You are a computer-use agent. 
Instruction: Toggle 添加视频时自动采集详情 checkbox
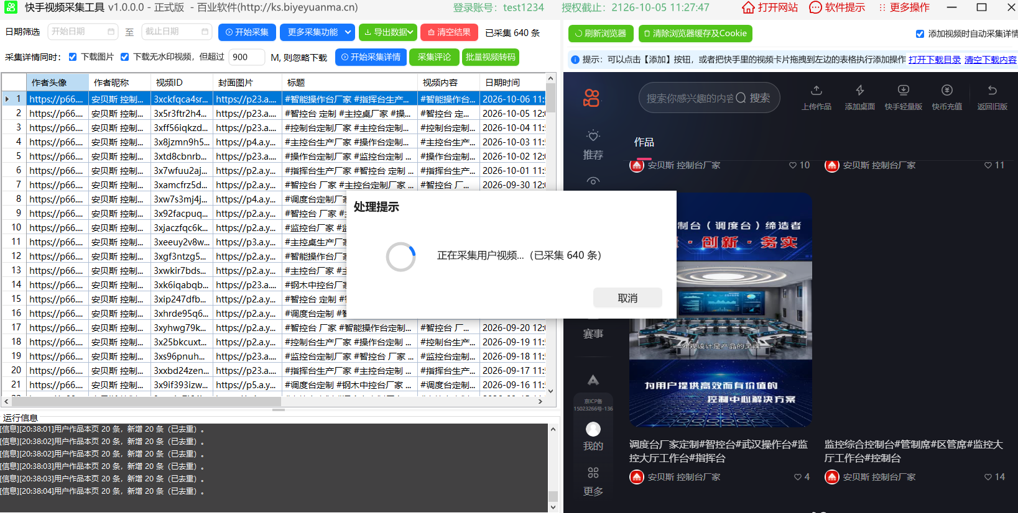point(920,34)
